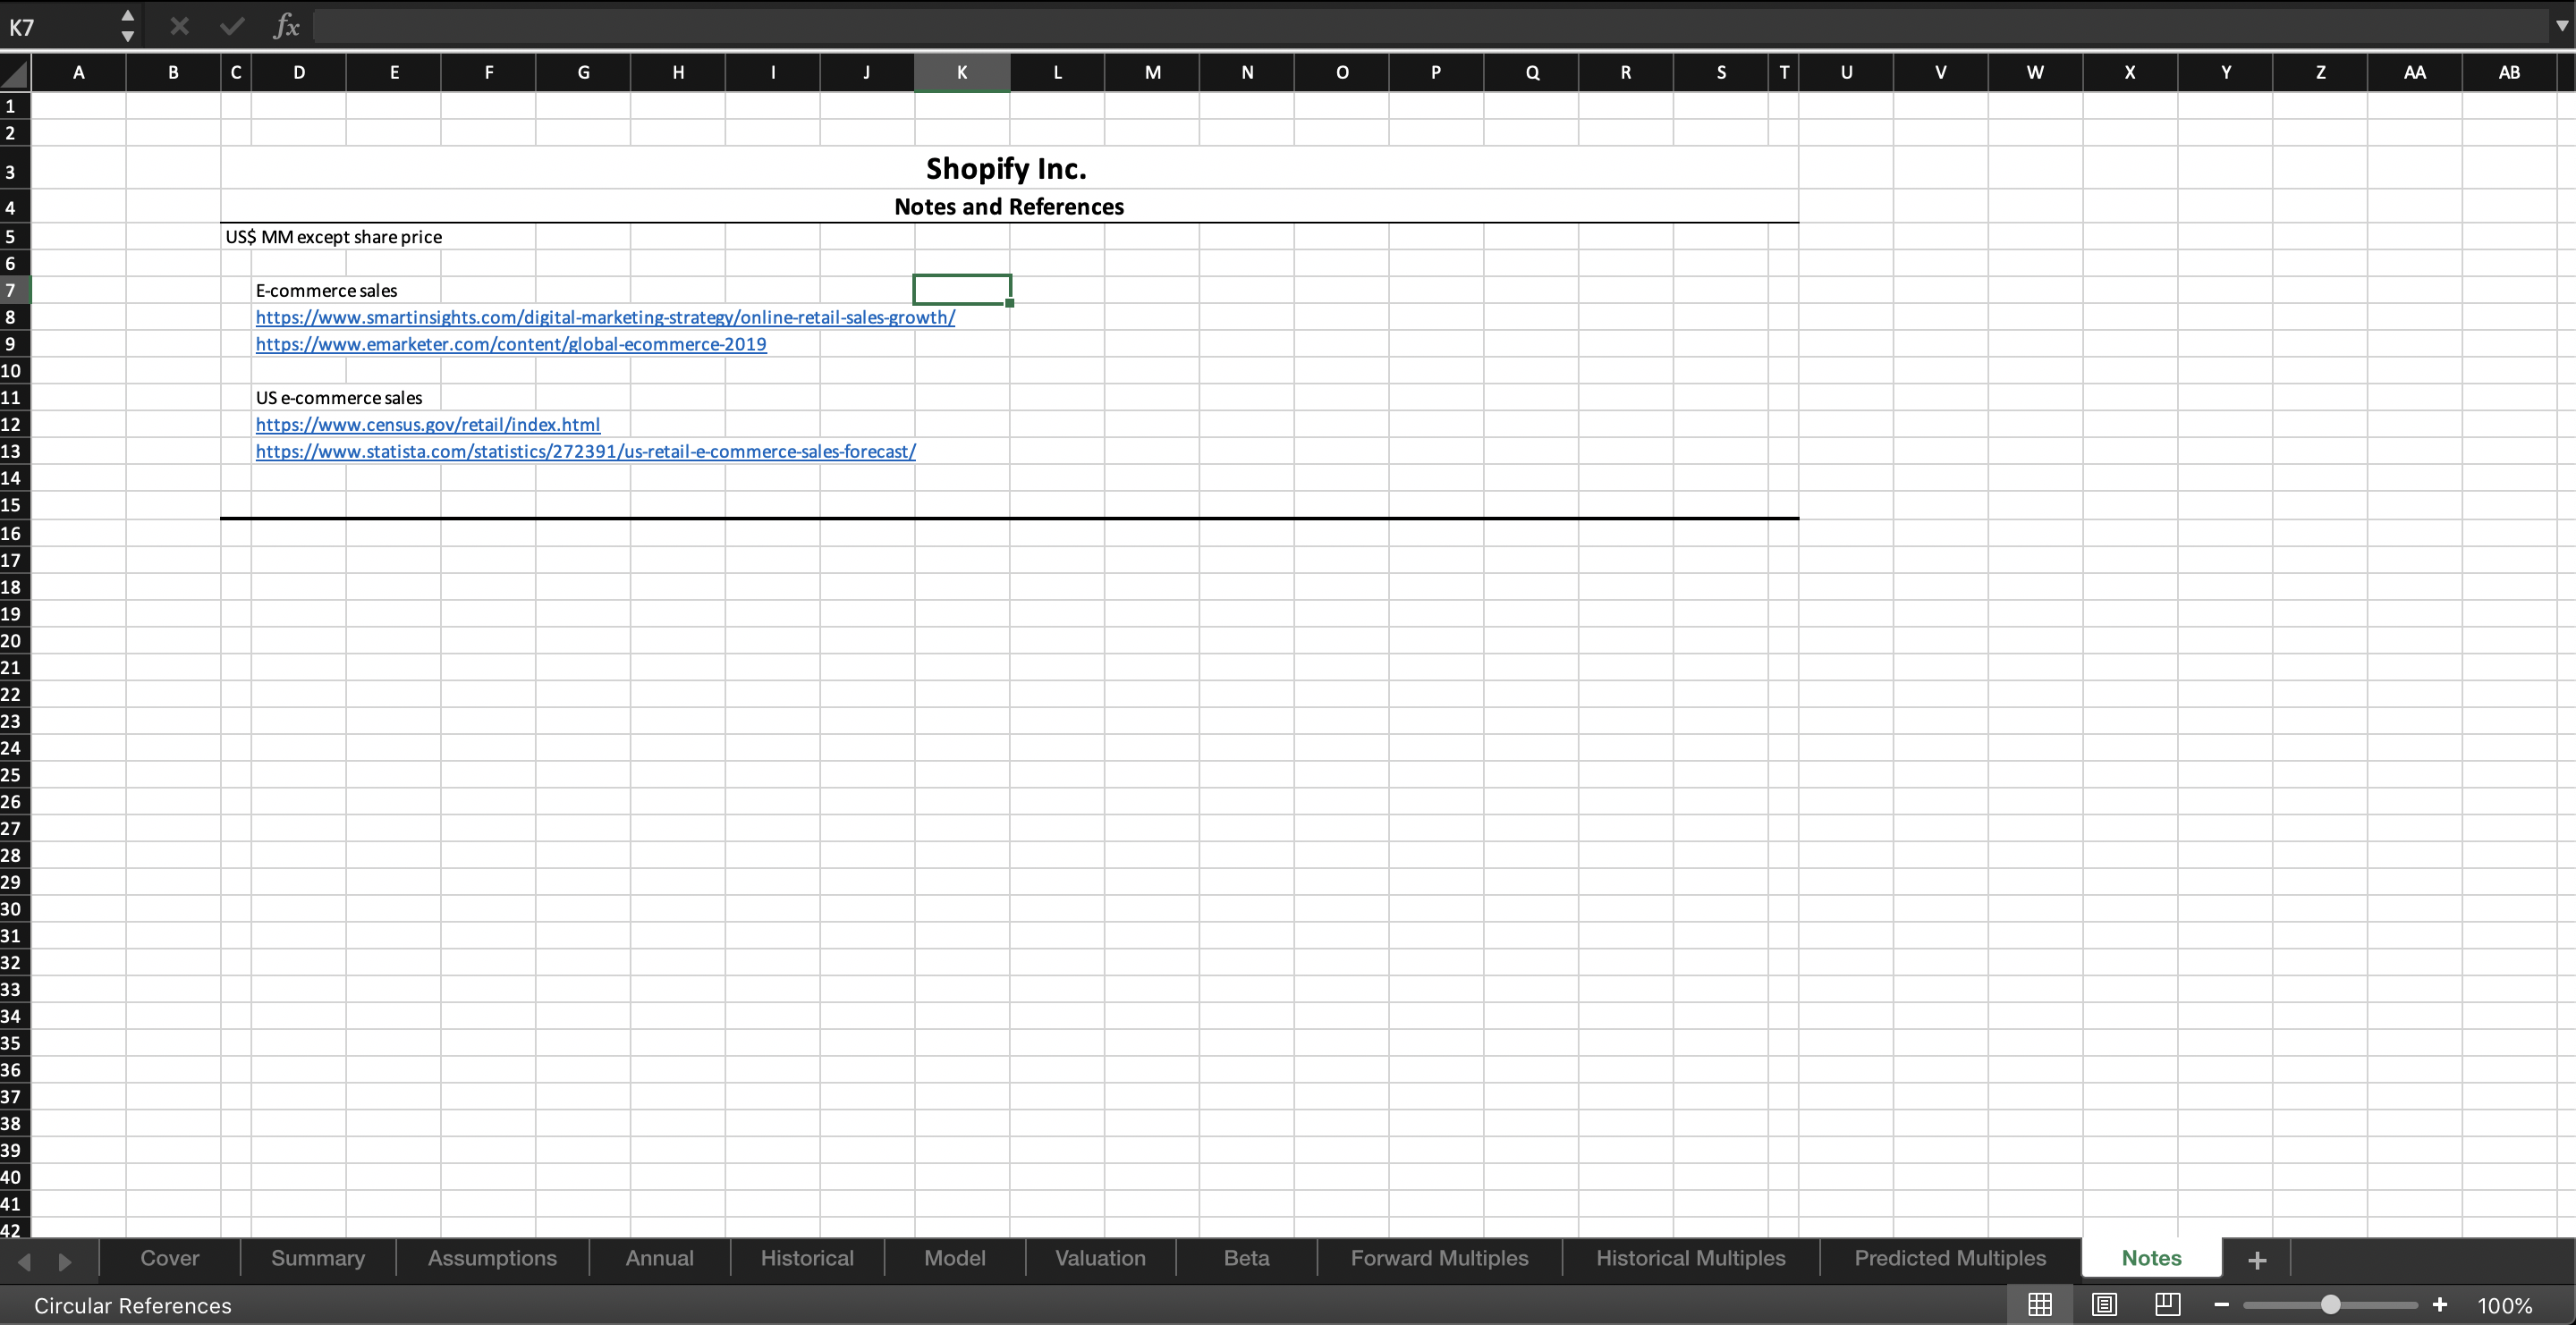
Task: Switch to Page Break Preview icon
Action: click(2167, 1304)
